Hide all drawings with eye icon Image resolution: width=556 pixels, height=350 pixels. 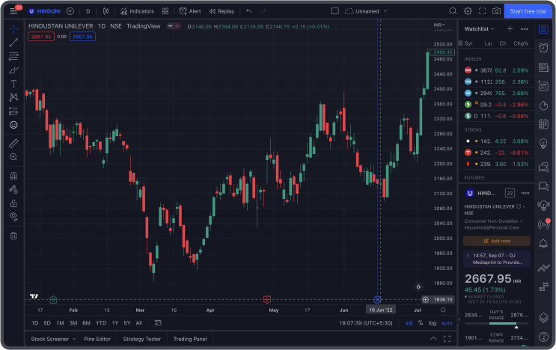tap(13, 216)
